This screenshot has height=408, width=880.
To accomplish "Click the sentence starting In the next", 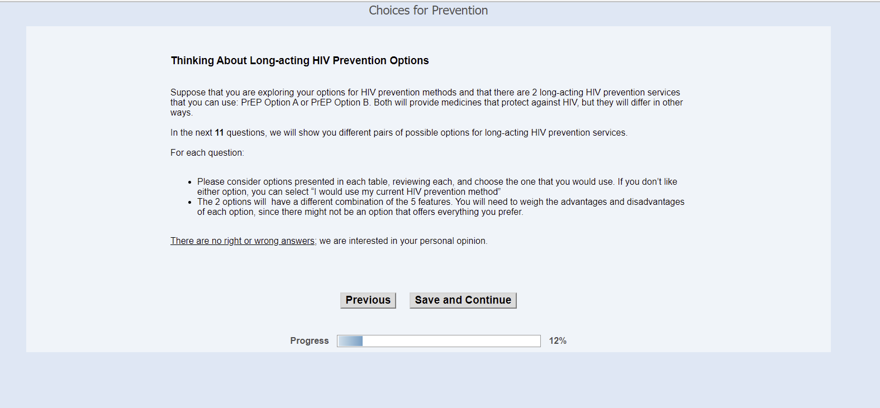I will pyautogui.click(x=398, y=133).
